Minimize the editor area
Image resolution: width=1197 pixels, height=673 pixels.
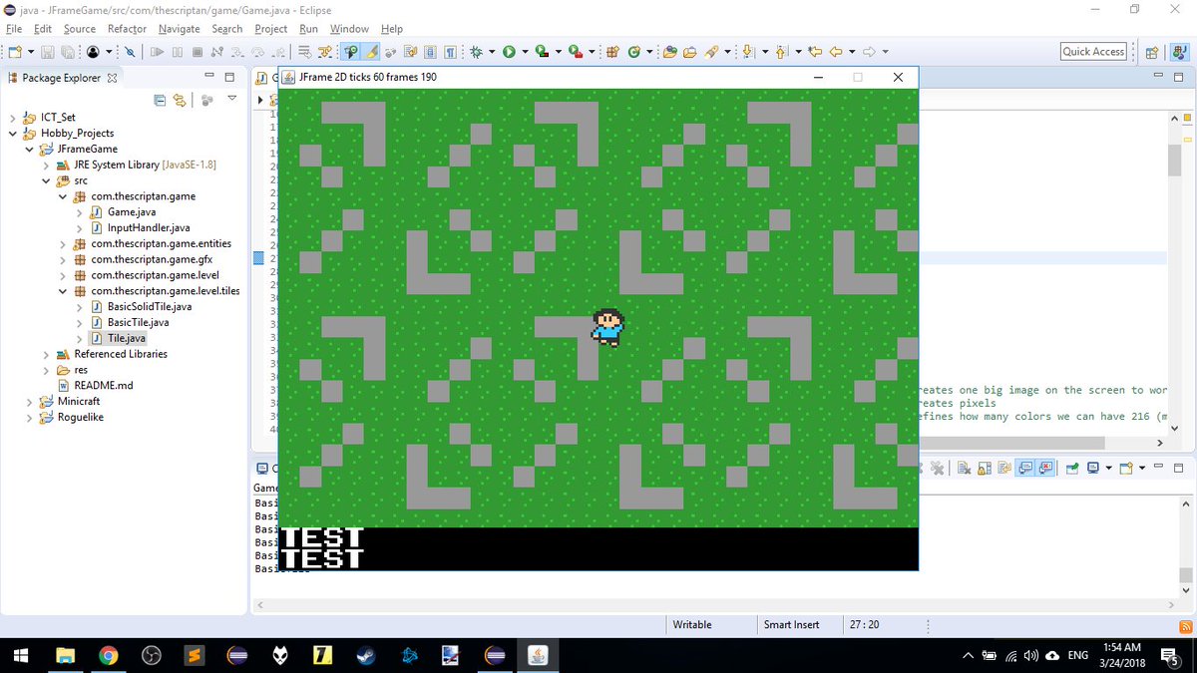click(x=1159, y=77)
